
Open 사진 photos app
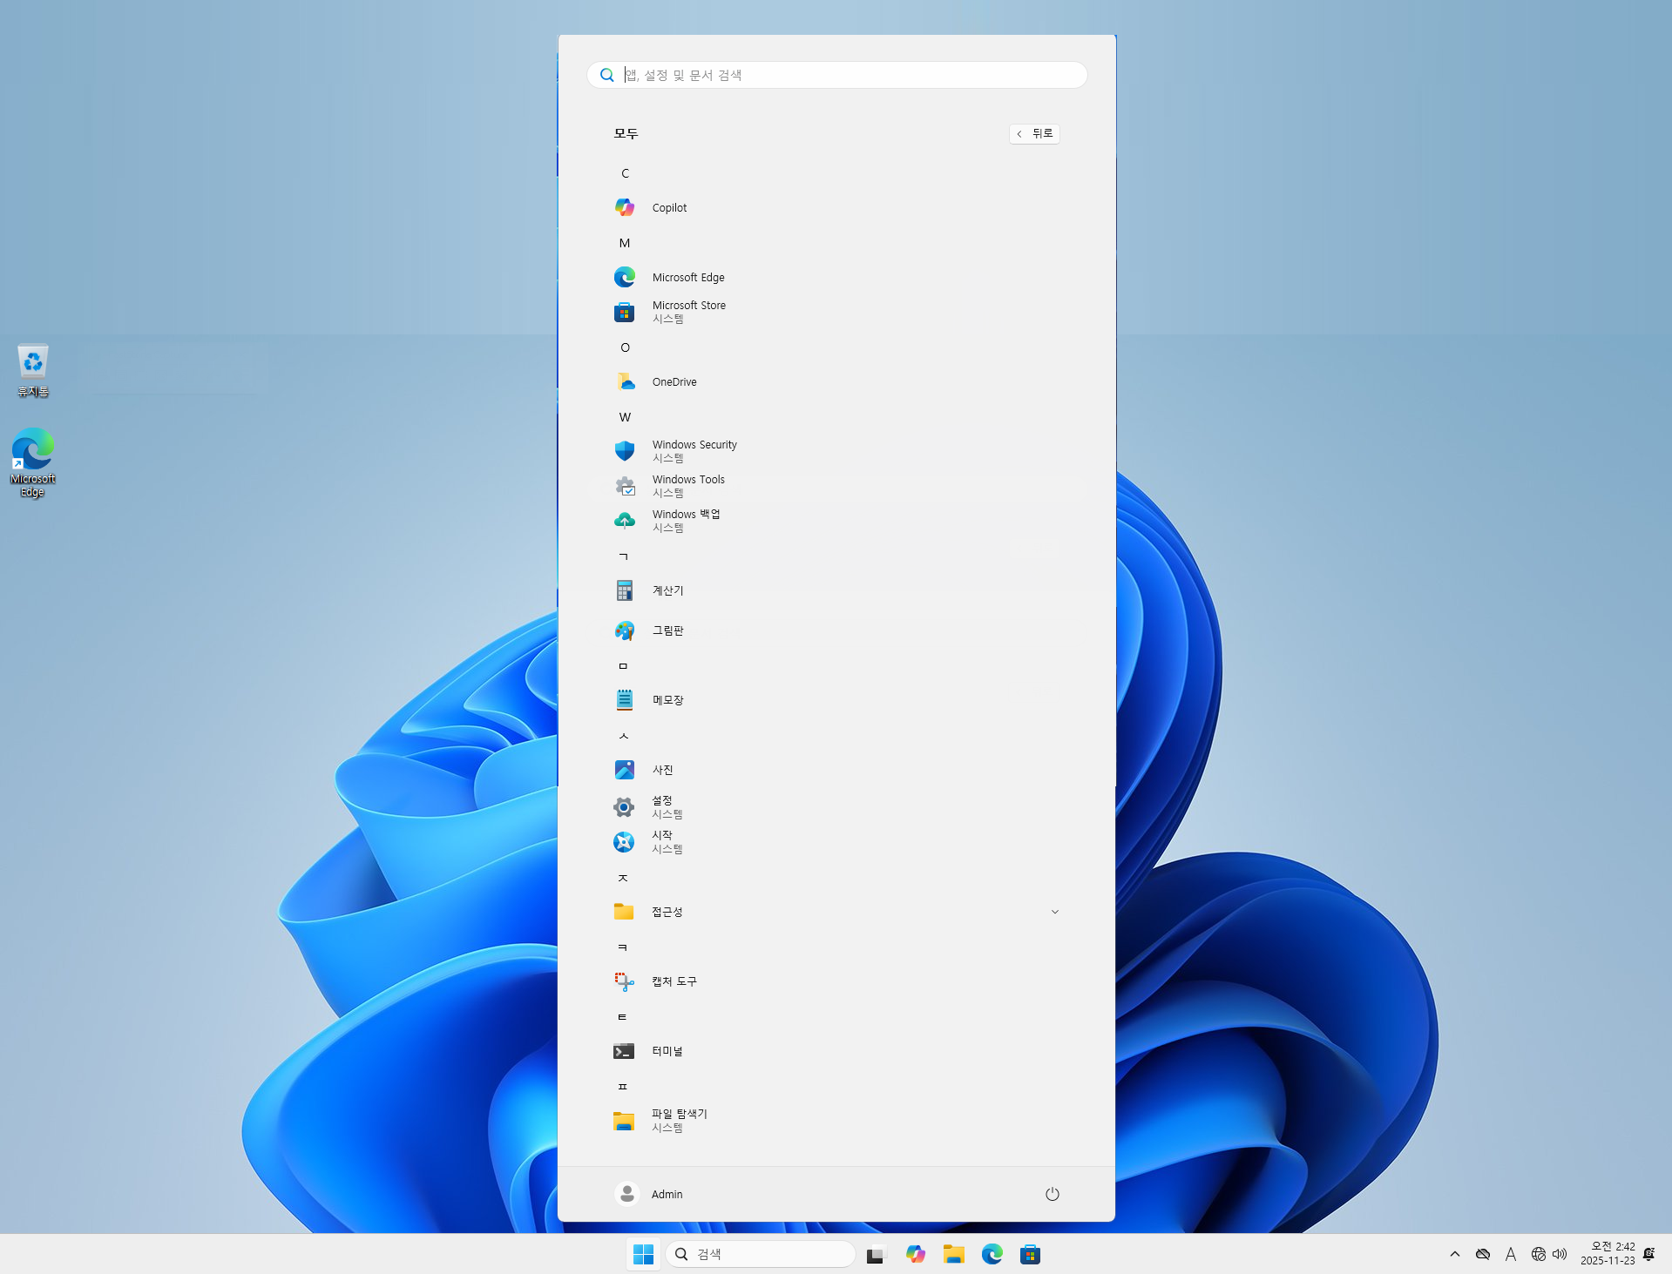(836, 770)
